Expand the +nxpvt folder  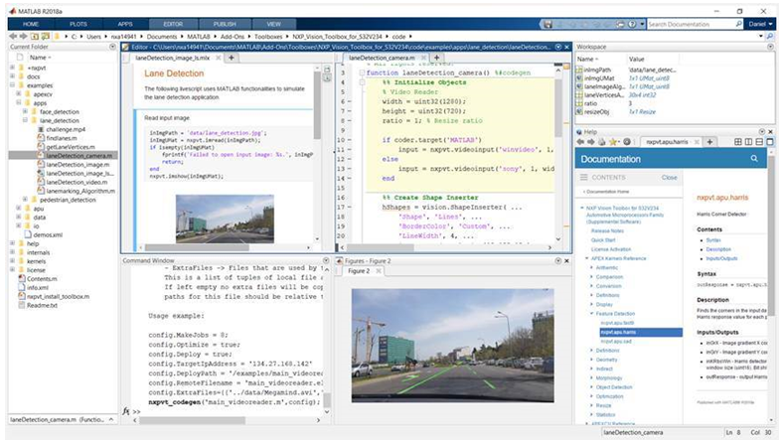(x=12, y=68)
